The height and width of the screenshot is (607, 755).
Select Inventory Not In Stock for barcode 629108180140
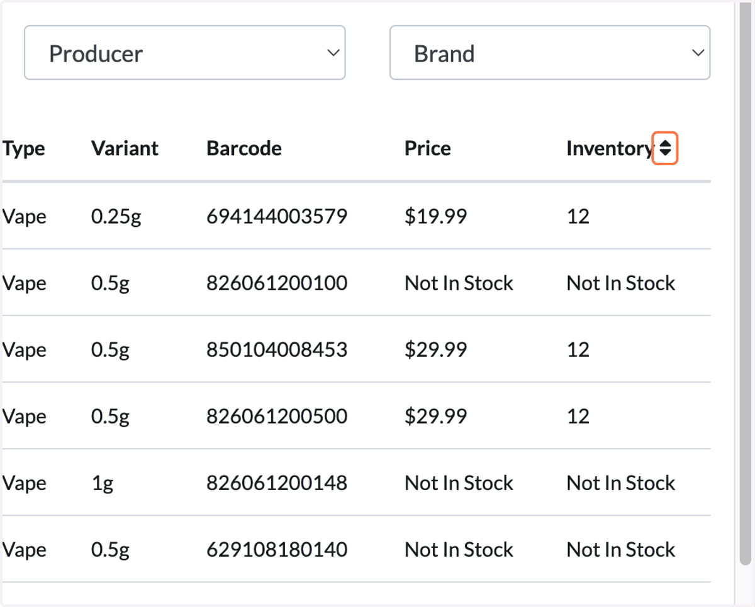(x=621, y=549)
